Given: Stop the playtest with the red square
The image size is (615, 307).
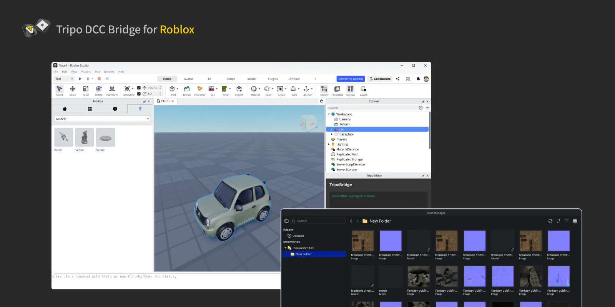Looking at the screenshot, I should (x=99, y=79).
